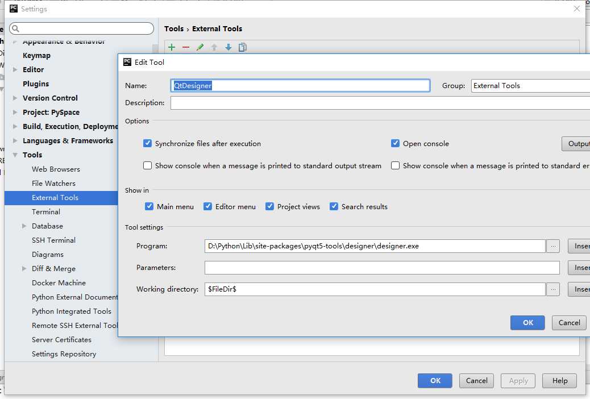Click Apply in the Settings window
This screenshot has height=399, width=590.
[x=518, y=381]
